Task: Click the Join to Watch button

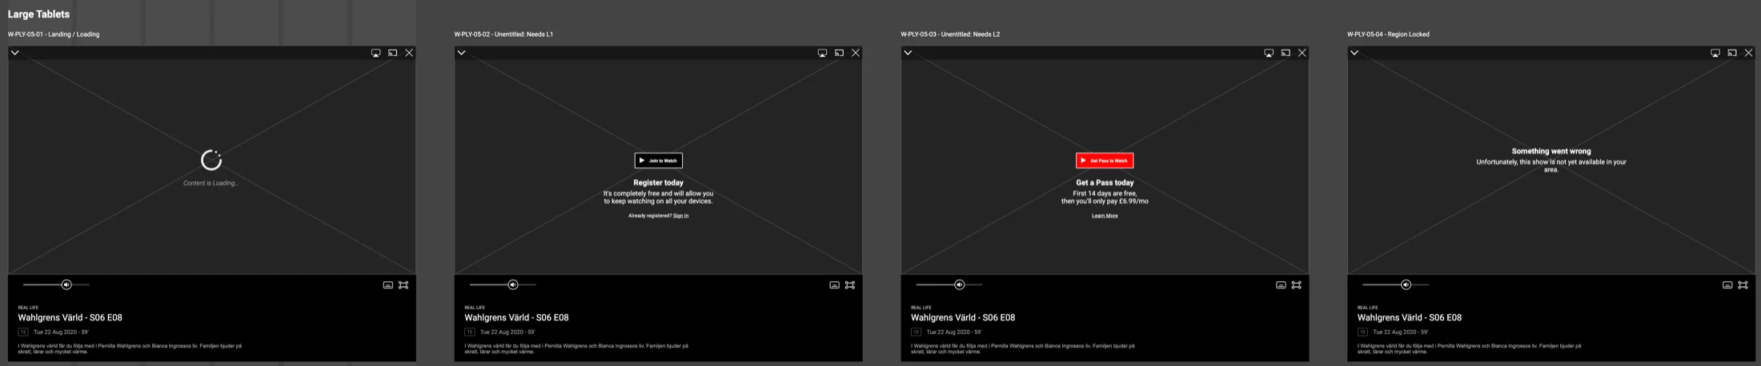Action: (x=658, y=161)
